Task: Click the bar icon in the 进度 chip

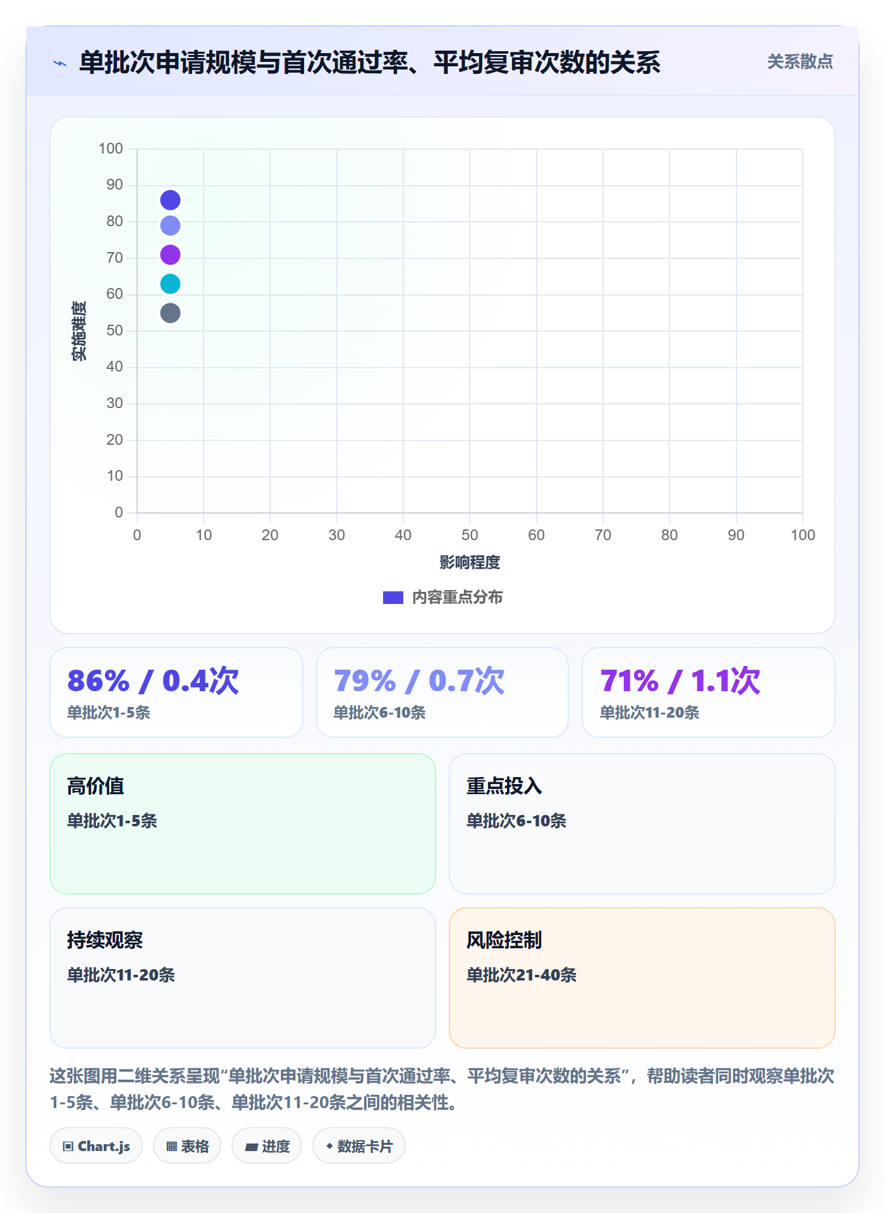Action: pyautogui.click(x=251, y=1147)
